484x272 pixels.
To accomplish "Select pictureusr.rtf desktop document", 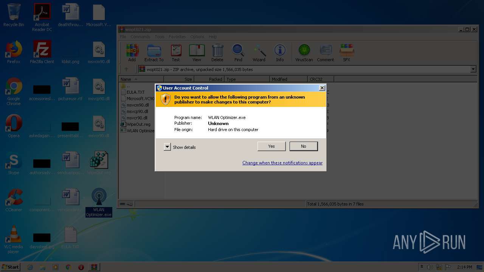I will click(70, 89).
